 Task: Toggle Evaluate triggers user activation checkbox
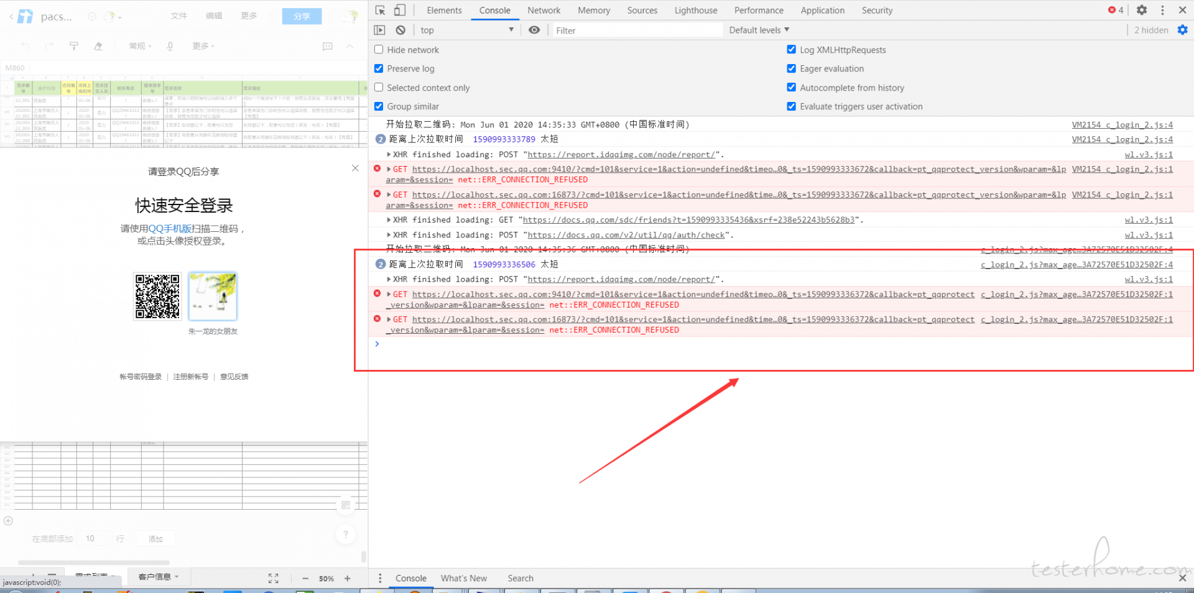[791, 106]
